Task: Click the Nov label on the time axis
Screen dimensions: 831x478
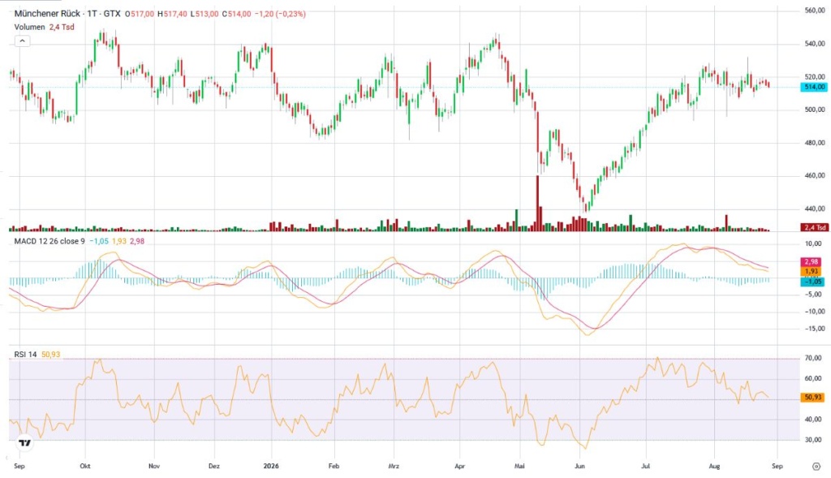Action: [x=154, y=467]
